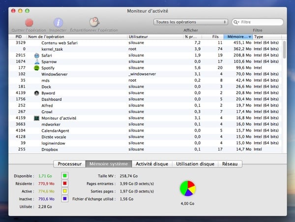The height and width of the screenshot is (222, 295).
Task: Select the CalendarAgent process
Action: (145, 130)
